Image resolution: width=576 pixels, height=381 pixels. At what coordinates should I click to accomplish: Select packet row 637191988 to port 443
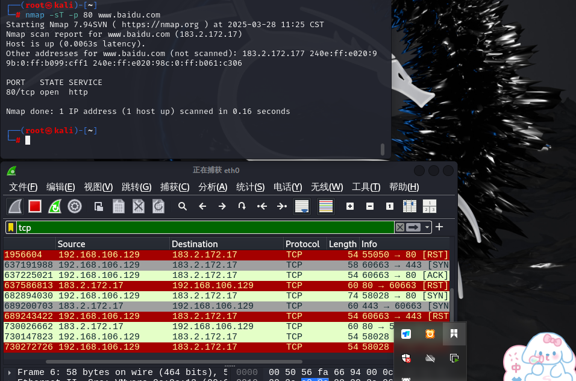pyautogui.click(x=227, y=265)
